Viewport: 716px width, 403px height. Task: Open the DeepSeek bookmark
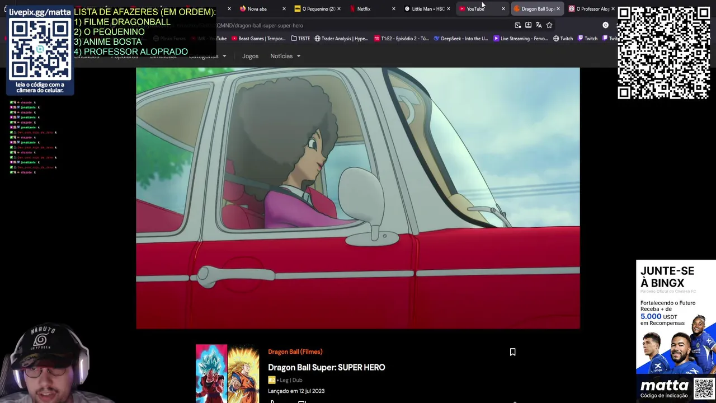[461, 39]
